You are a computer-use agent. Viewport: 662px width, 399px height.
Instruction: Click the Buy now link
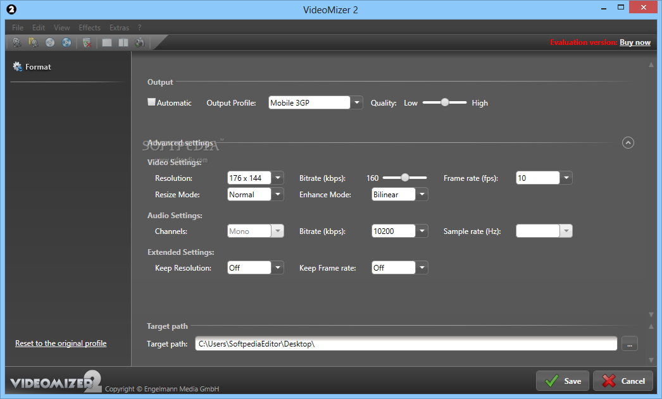(x=635, y=42)
